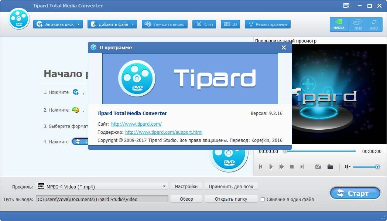Click the Открыть папку button
The width and height of the screenshot is (387, 221).
(x=231, y=199)
